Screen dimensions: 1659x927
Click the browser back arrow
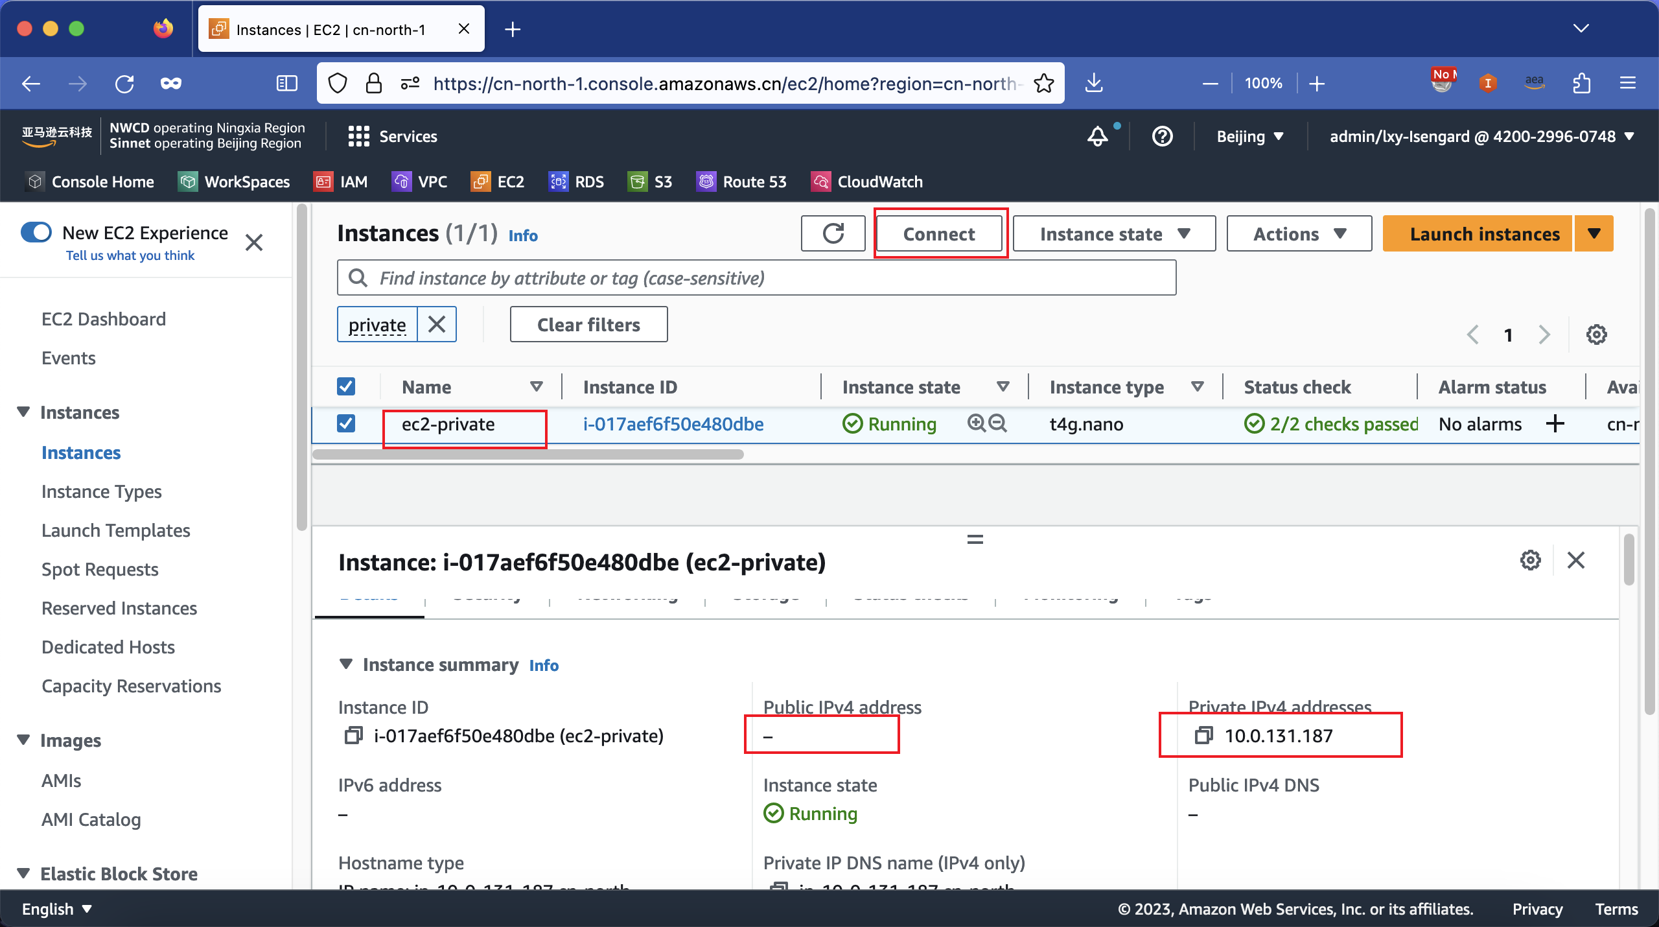click(30, 83)
